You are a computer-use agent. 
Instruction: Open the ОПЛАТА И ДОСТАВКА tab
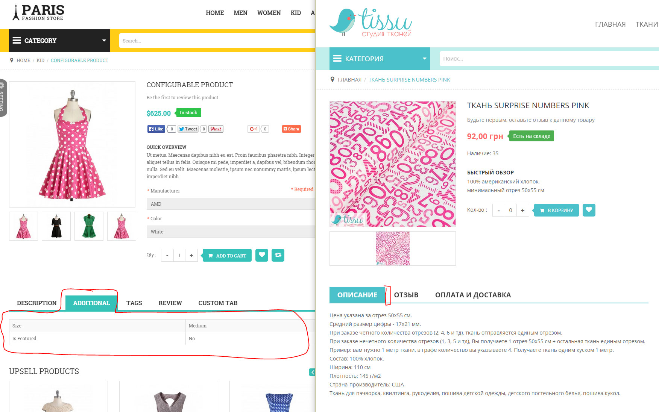[473, 295]
